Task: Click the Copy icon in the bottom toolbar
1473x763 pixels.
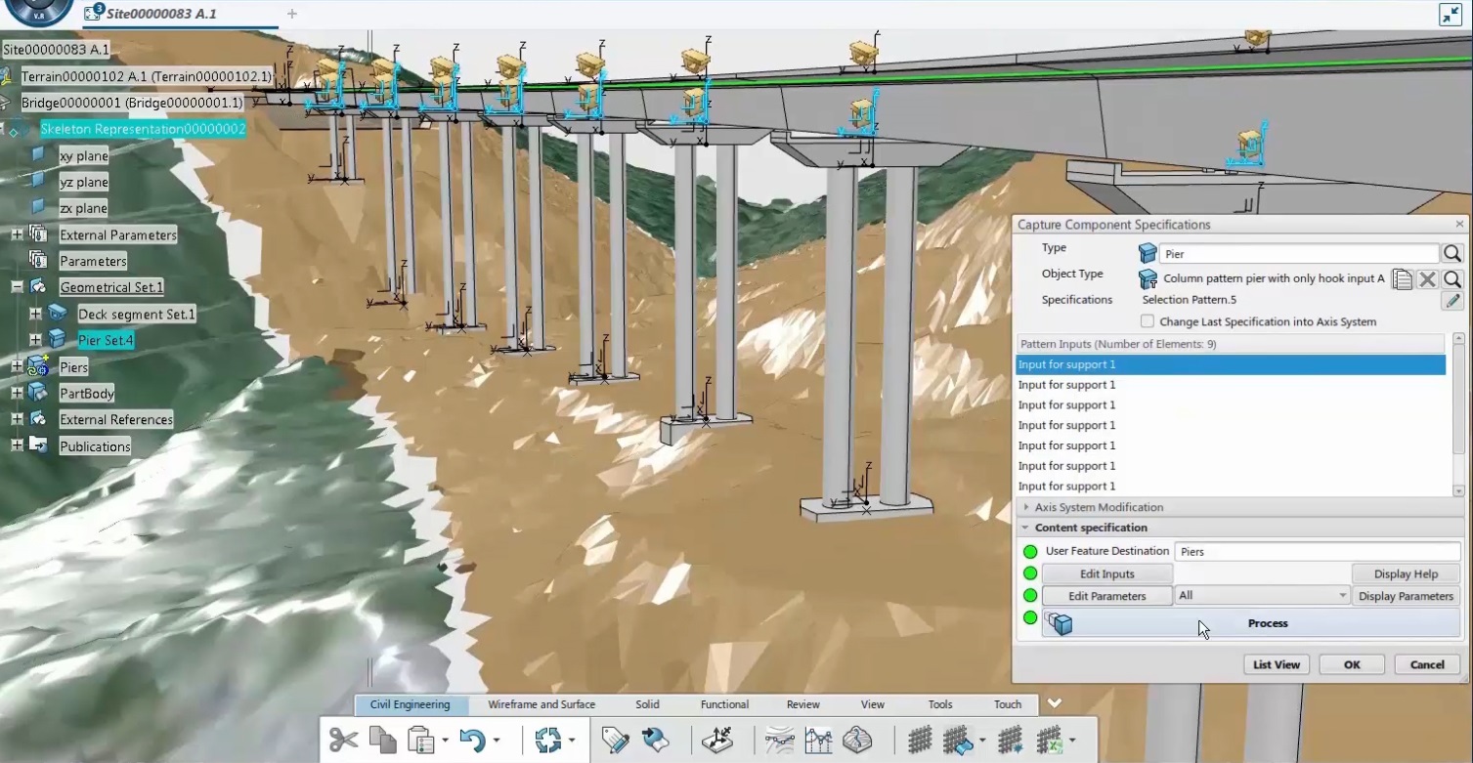Action: click(382, 740)
